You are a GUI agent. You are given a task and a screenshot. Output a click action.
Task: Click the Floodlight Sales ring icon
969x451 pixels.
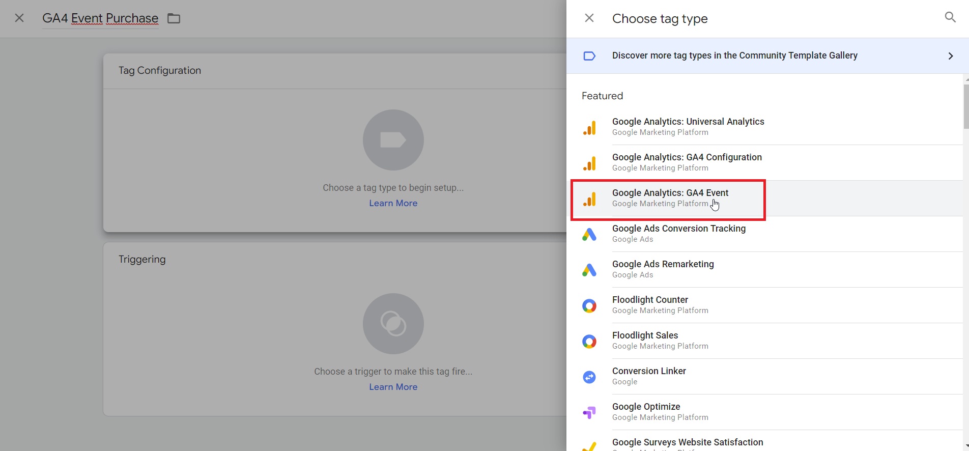589,342
